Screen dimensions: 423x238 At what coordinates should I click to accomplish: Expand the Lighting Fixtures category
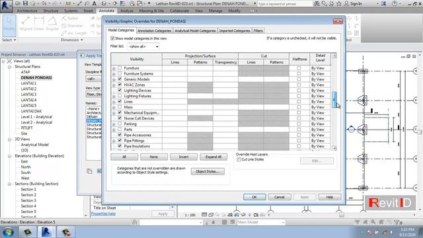click(x=114, y=97)
